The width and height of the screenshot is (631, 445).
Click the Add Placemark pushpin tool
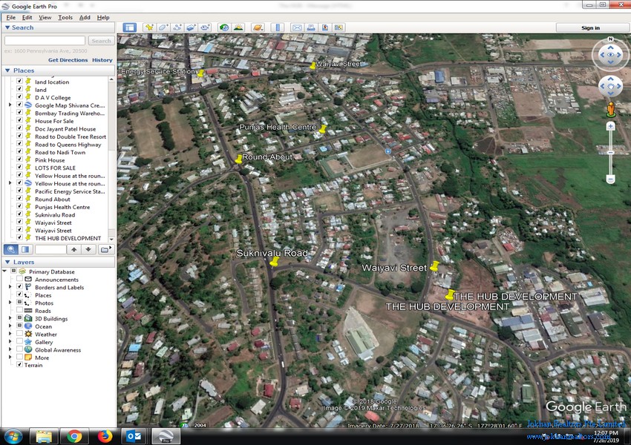(x=149, y=27)
